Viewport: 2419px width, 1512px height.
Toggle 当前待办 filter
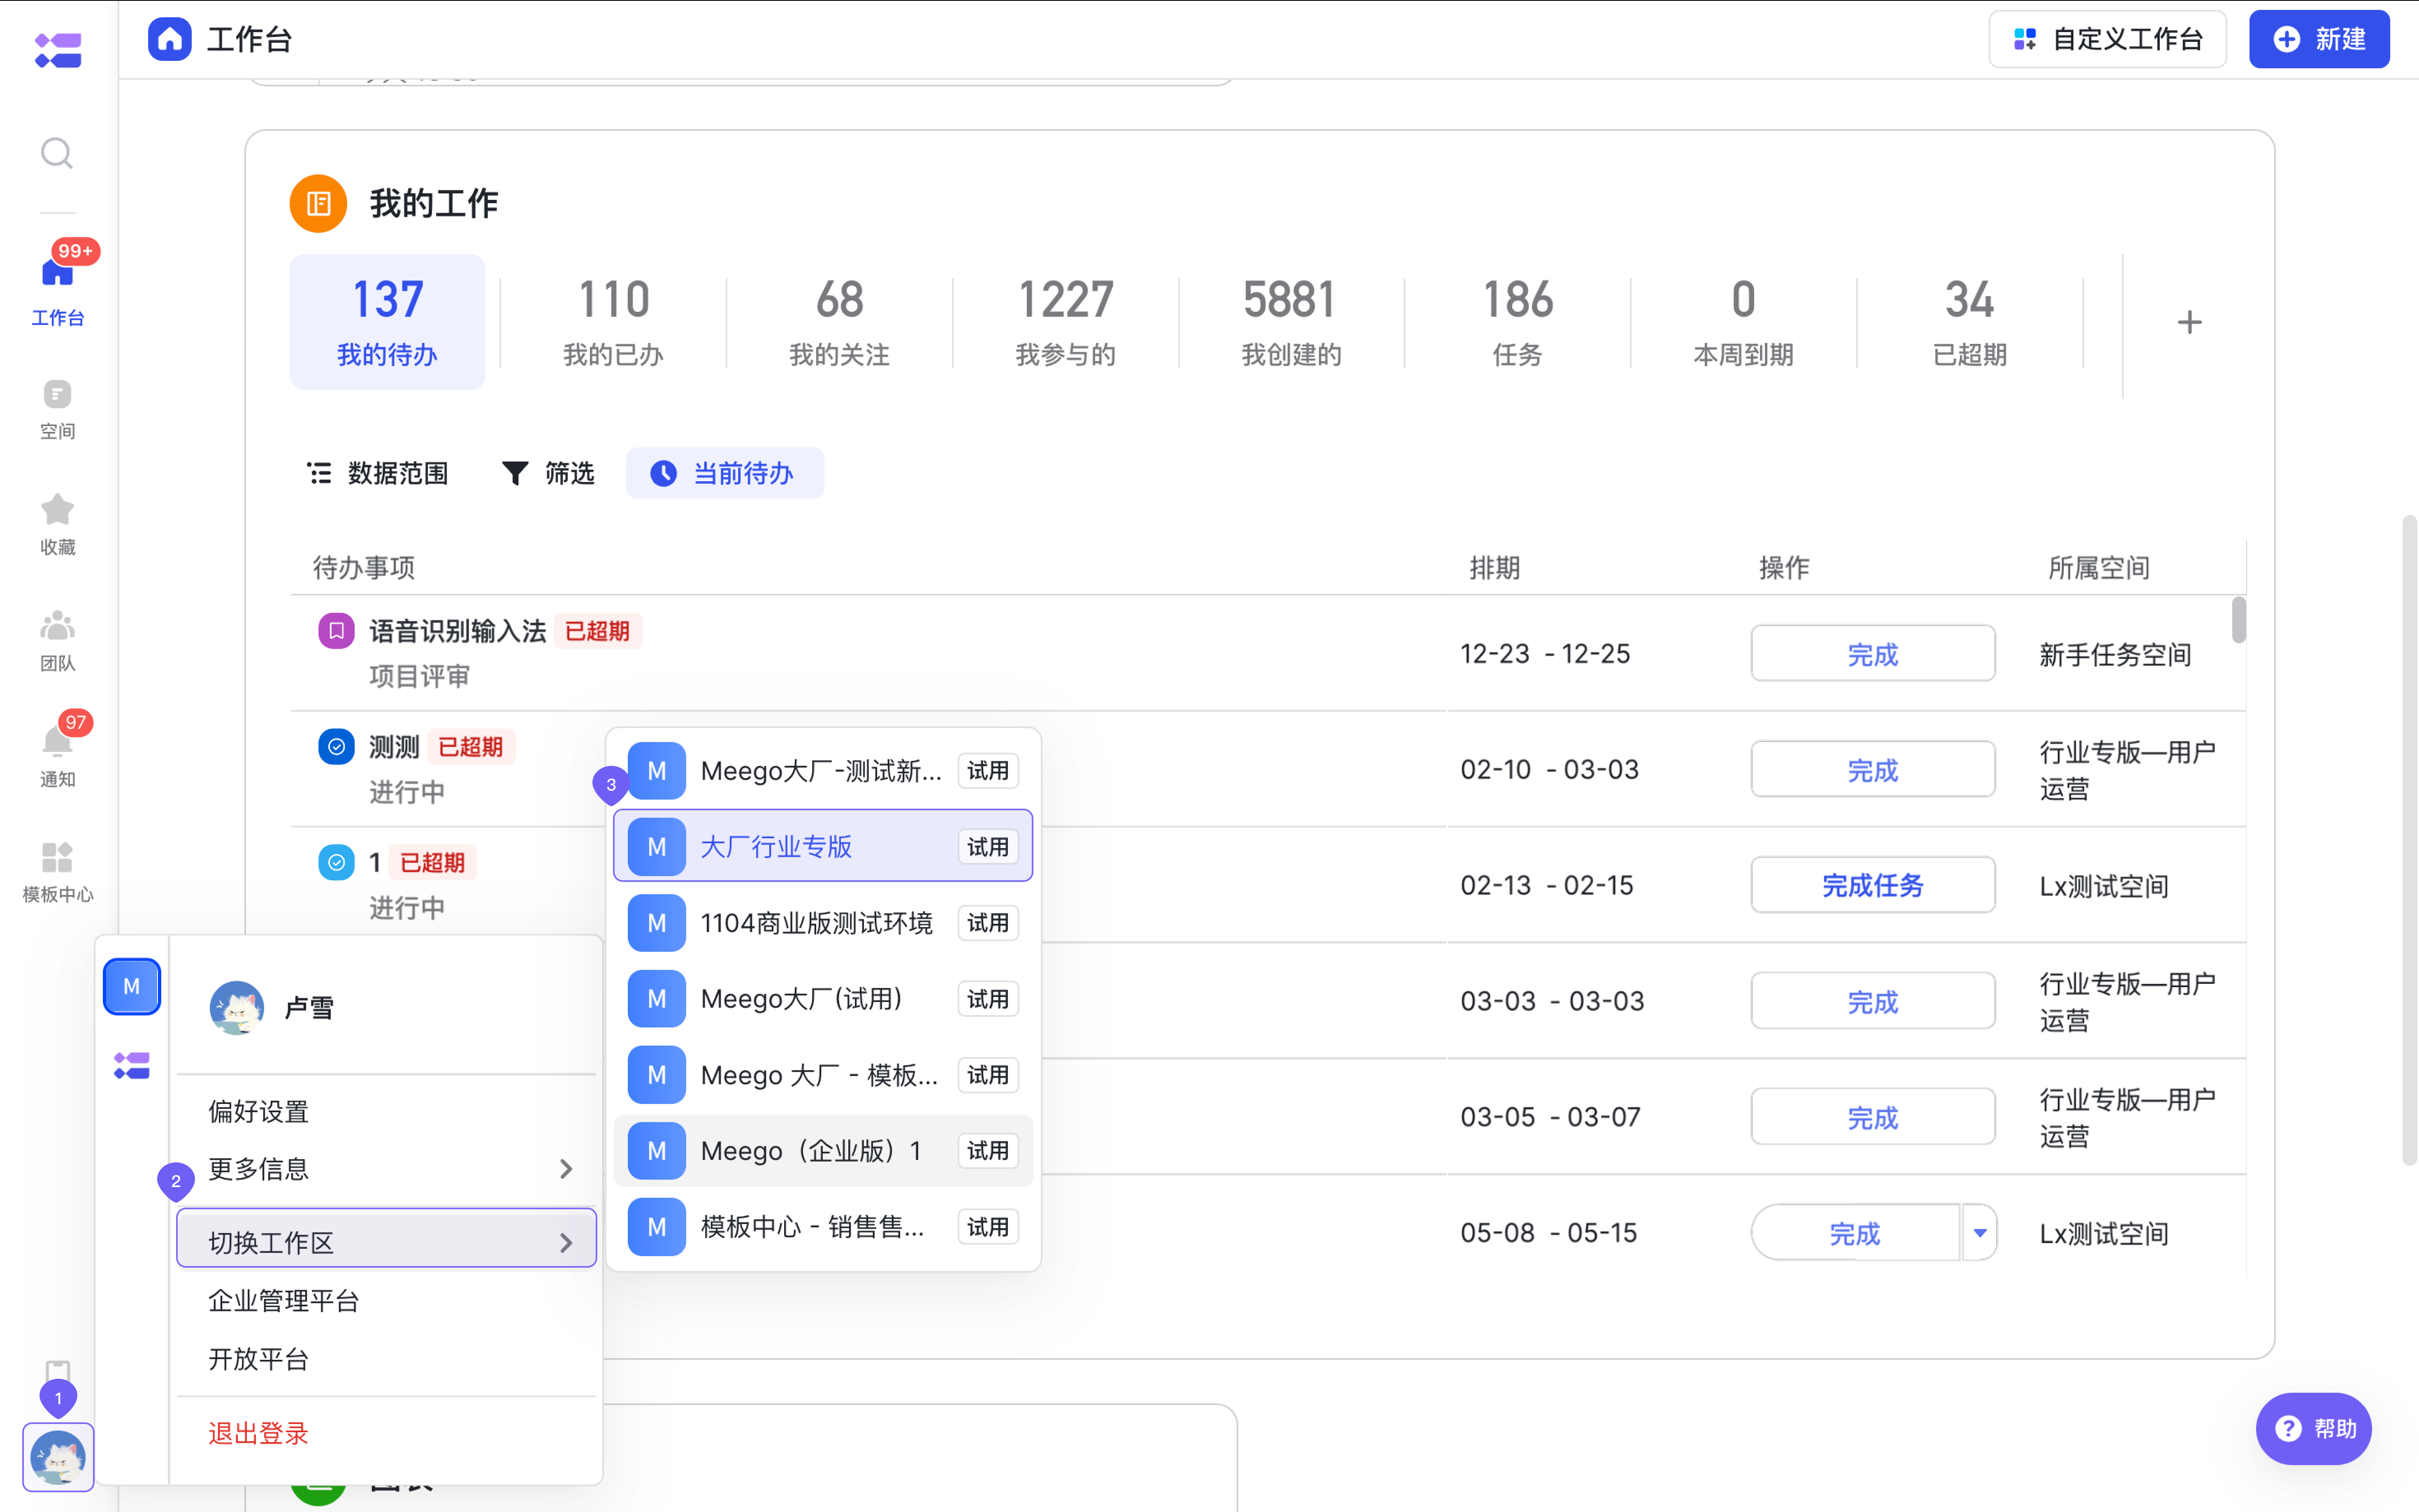tap(724, 473)
